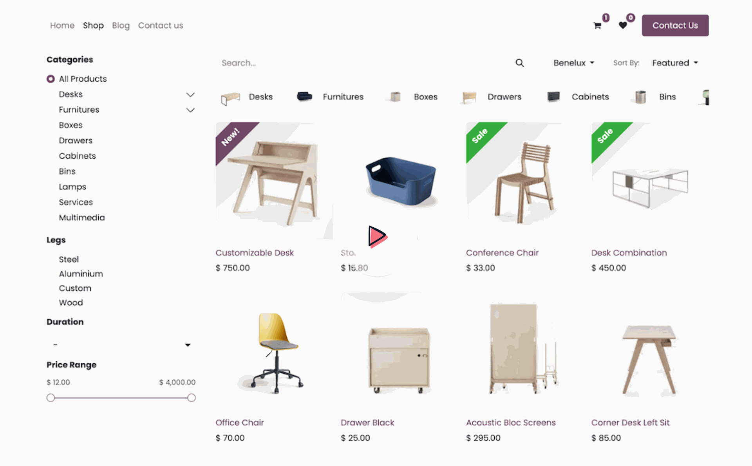Select the Furnitures sofa icon
The height and width of the screenshot is (466, 752).
(304, 96)
